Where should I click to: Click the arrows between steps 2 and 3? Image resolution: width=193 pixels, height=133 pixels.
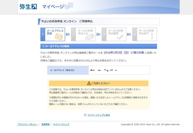(x=99, y=34)
